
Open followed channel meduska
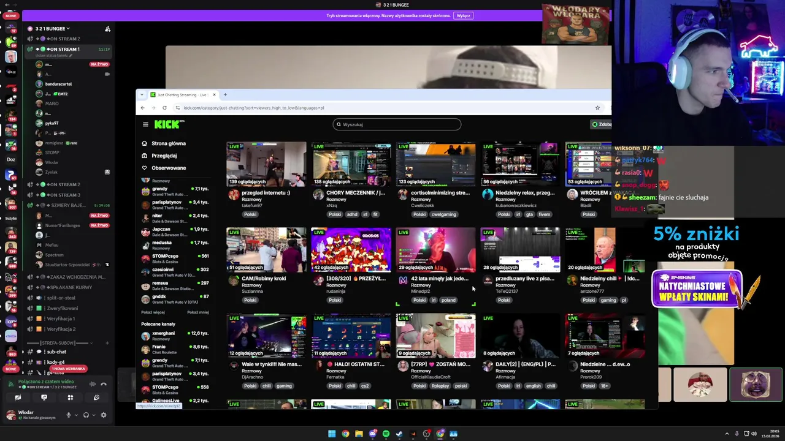coord(175,245)
